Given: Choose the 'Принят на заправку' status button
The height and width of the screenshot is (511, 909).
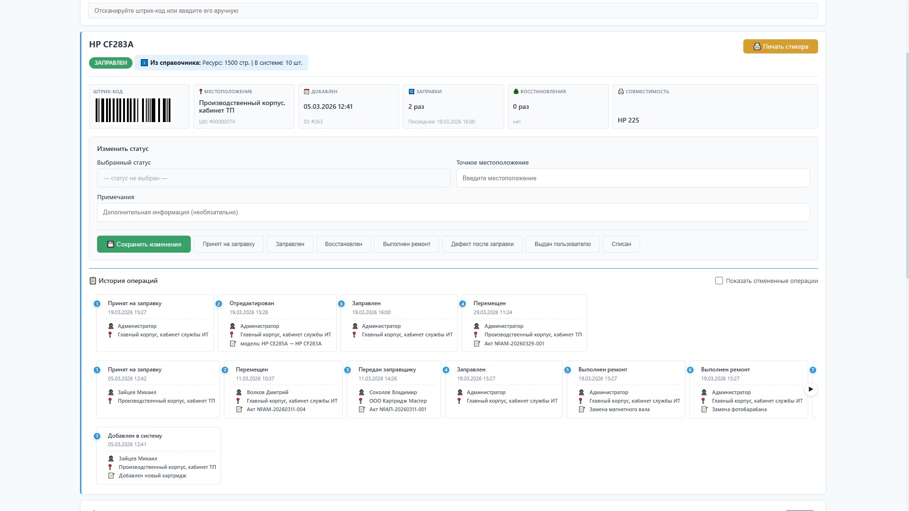Looking at the screenshot, I should pos(229,244).
